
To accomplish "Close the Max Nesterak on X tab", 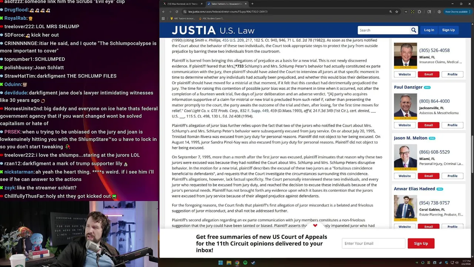I will 201,4.
